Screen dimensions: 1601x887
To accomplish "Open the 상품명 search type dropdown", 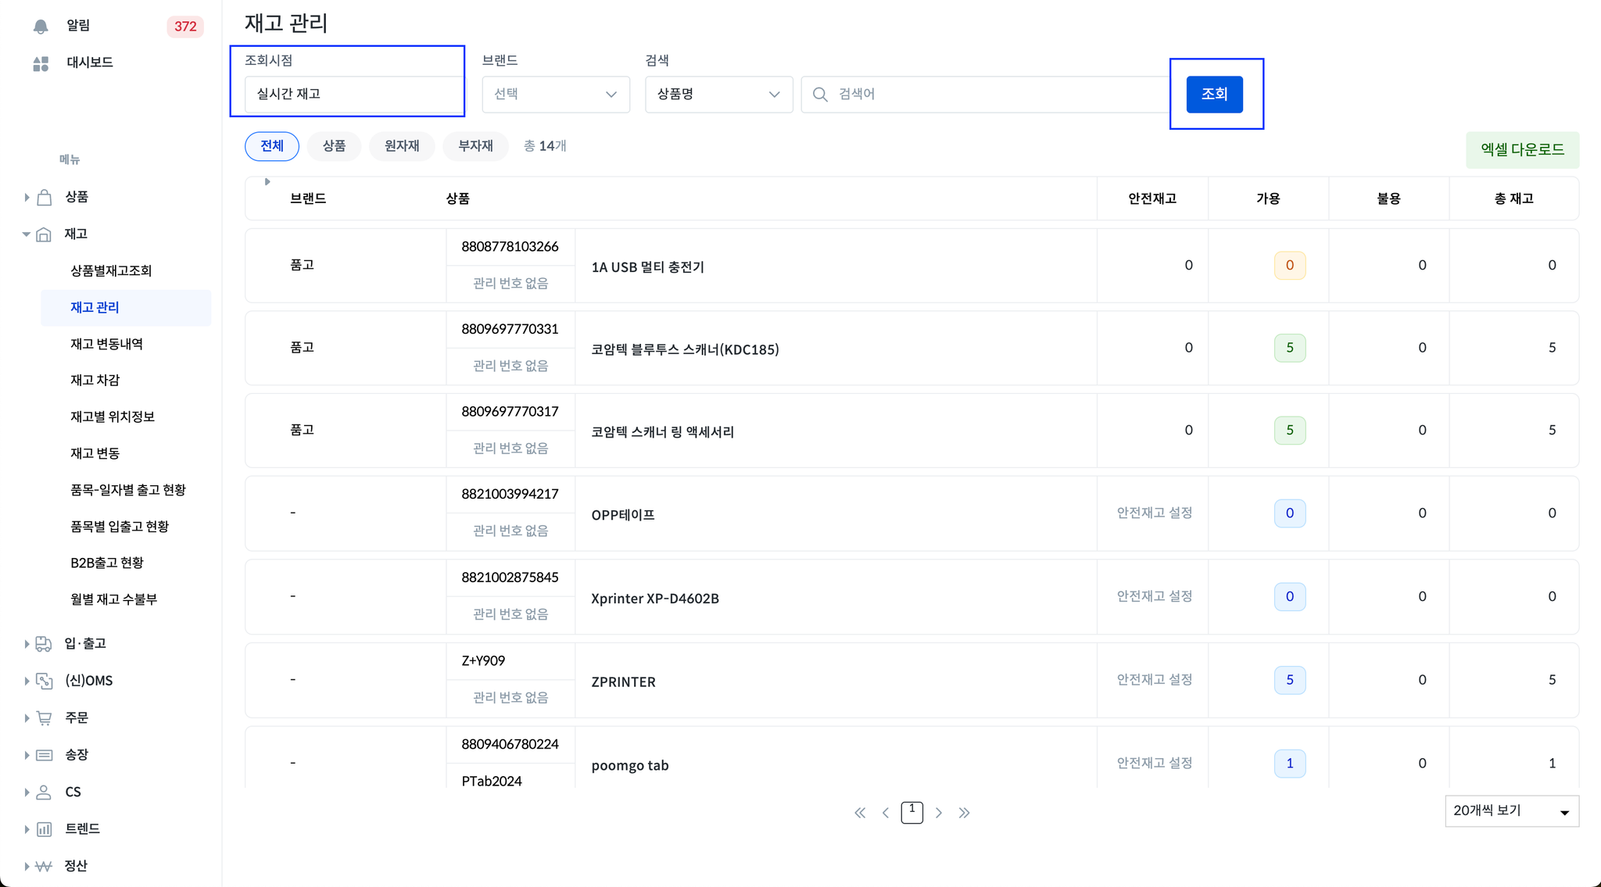I will [x=718, y=95].
